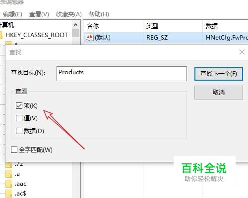Viewport: 248px width, 198px height.
Task: Enable the 值(V) checkbox
Action: (x=19, y=118)
